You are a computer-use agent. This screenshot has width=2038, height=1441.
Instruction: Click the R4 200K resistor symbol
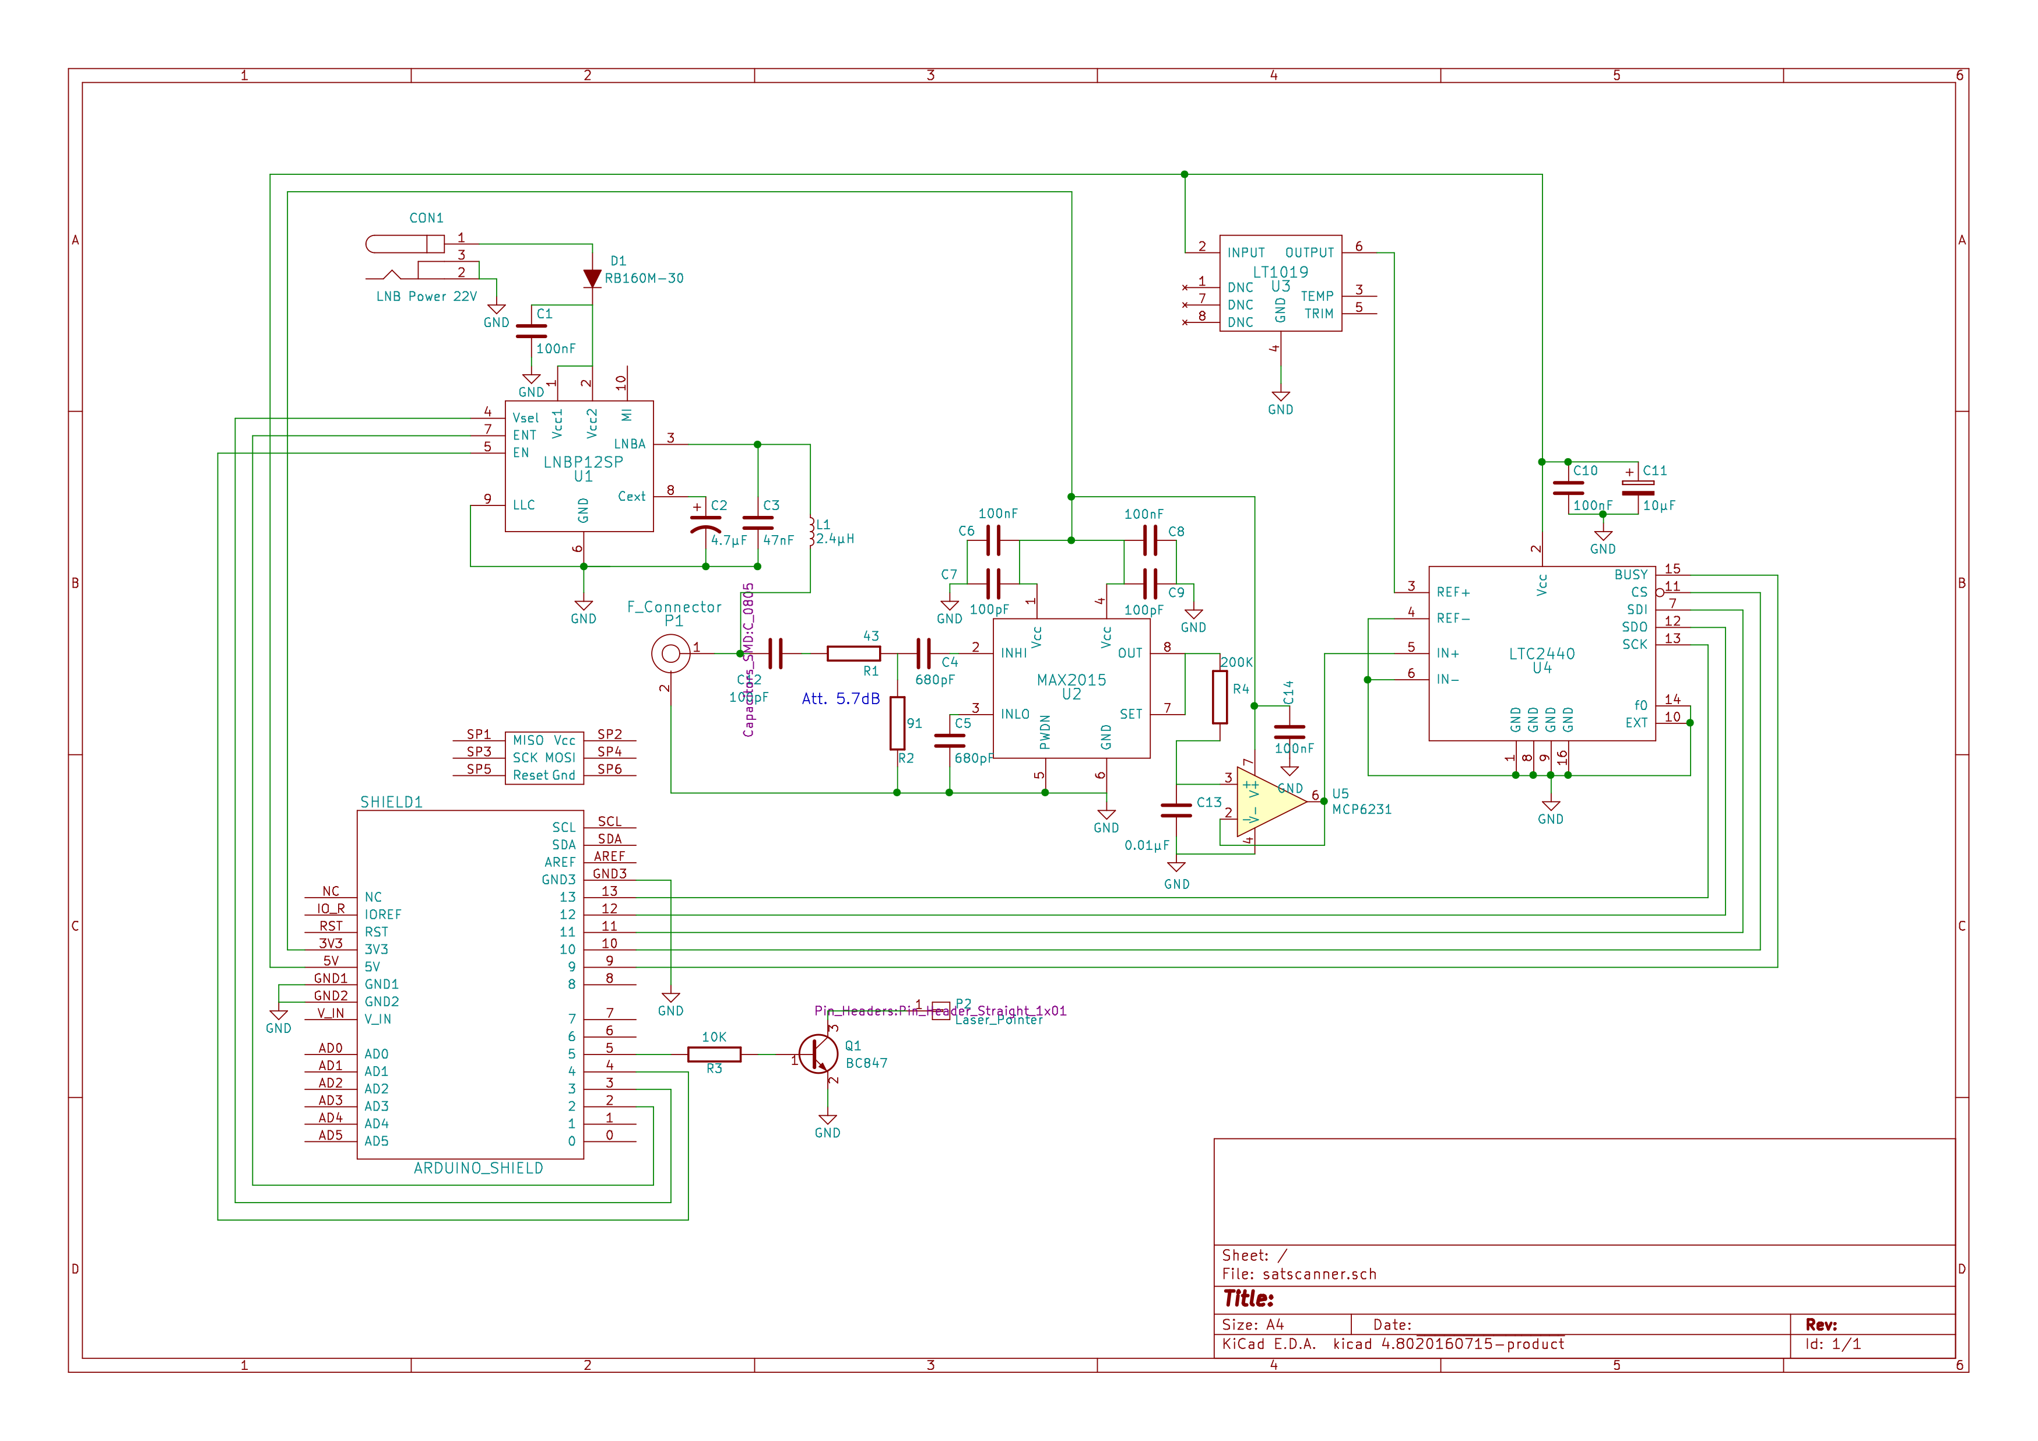coord(1220,697)
